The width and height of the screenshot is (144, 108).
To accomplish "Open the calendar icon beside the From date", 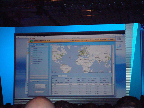I will (46, 85).
